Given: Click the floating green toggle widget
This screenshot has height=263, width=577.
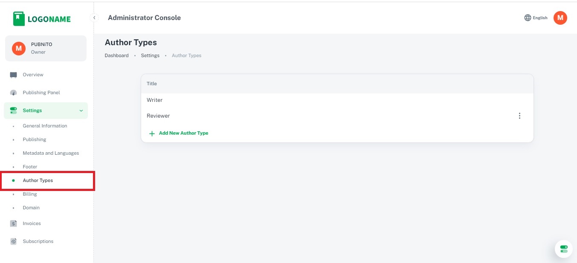Looking at the screenshot, I should point(563,249).
